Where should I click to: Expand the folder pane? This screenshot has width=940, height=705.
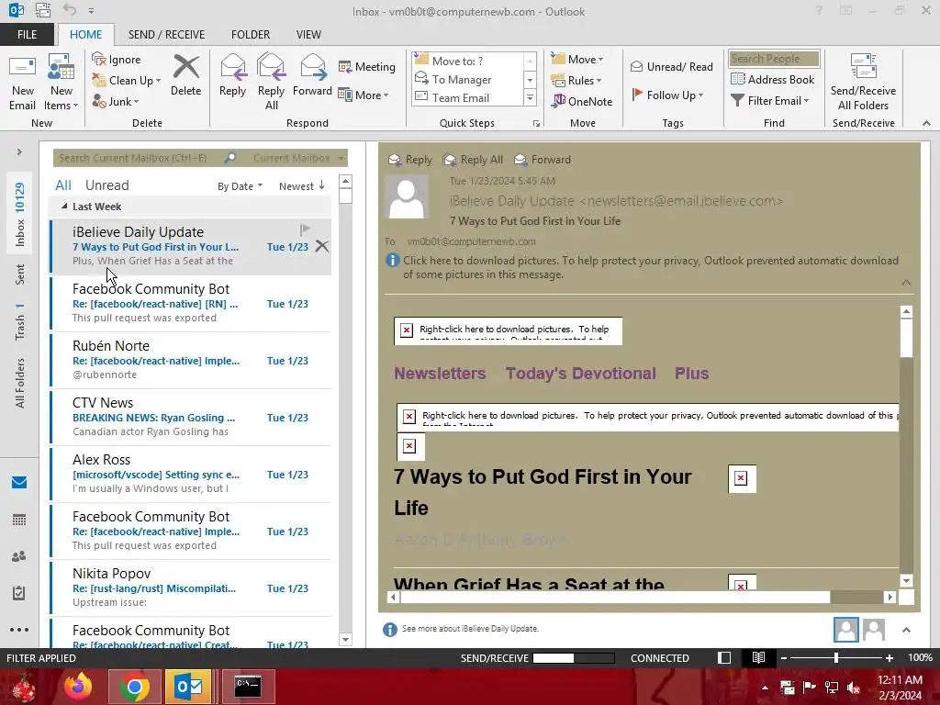(19, 152)
